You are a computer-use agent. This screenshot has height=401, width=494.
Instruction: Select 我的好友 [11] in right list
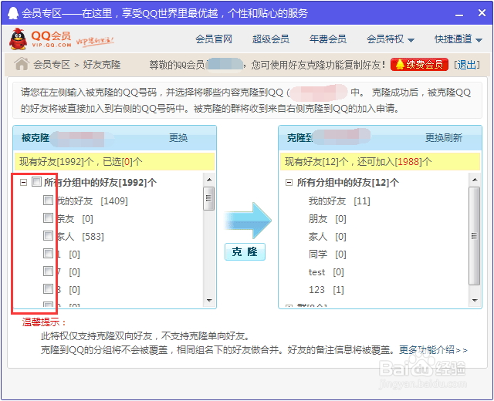click(x=340, y=200)
